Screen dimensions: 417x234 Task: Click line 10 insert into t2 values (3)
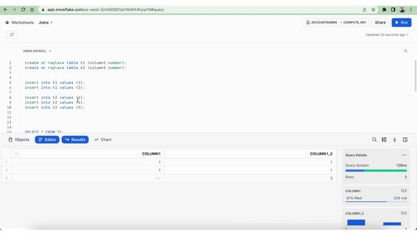tap(55, 107)
